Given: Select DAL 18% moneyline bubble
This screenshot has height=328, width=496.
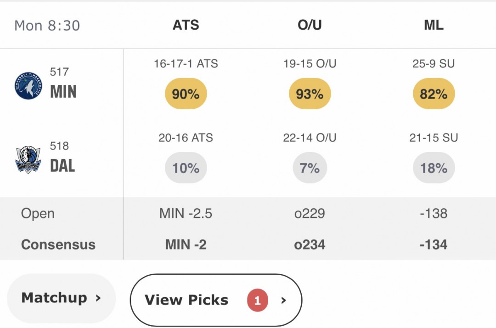Looking at the screenshot, I should [434, 168].
